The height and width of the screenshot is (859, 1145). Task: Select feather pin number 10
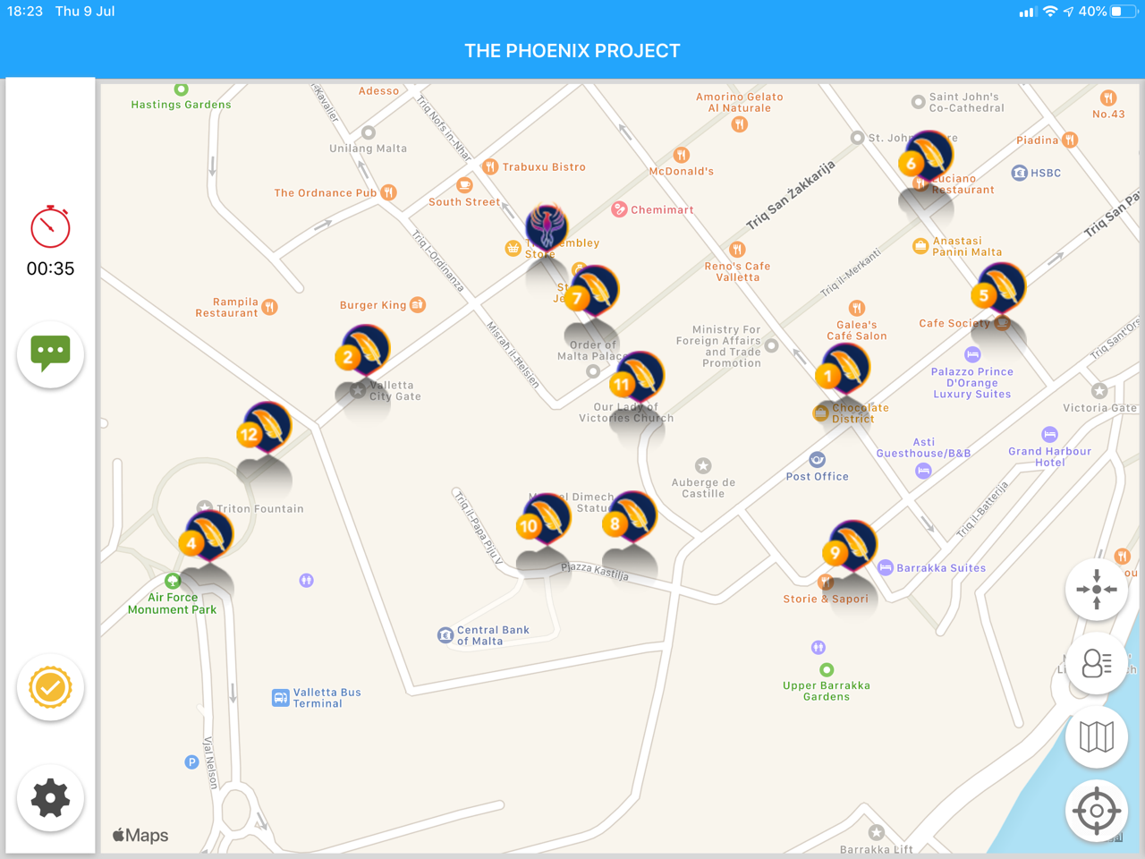click(x=543, y=519)
